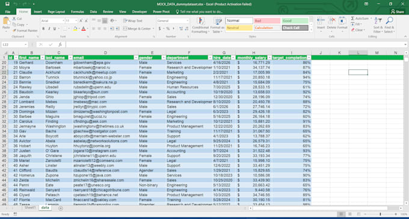Screen dimensions: 409x219
Task: Toggle Bold formatting
Action: [x=43, y=28]
